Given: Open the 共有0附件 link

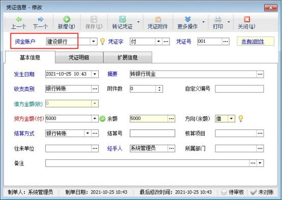Looking at the screenshot, I should [252, 42].
